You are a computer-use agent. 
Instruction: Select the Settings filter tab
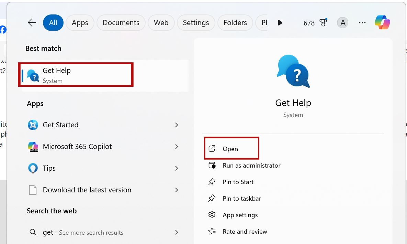click(x=196, y=23)
